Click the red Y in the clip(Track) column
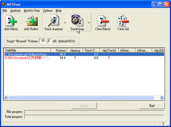The width and height of the screenshot is (171, 127). click(109, 58)
